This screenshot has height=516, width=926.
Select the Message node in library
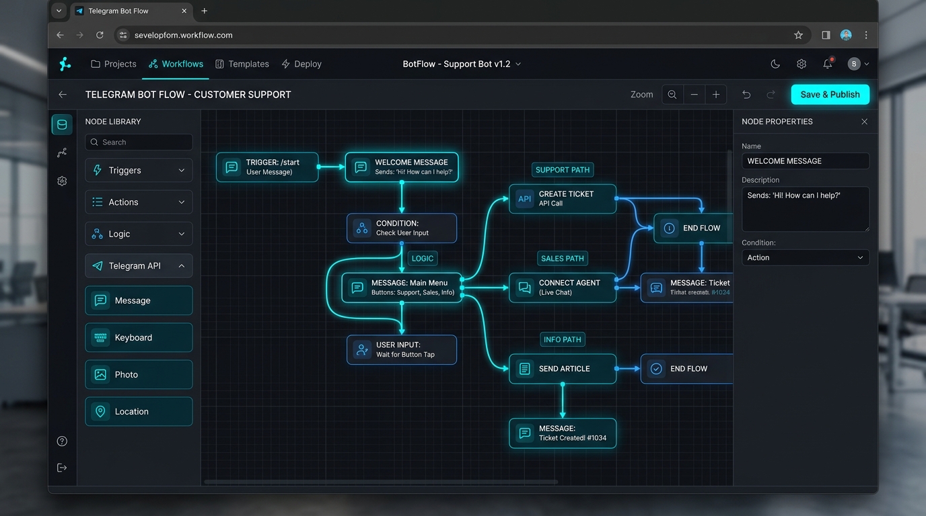(139, 300)
